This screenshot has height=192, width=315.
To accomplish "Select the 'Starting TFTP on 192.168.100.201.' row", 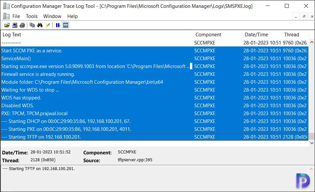I will tap(154, 137).
